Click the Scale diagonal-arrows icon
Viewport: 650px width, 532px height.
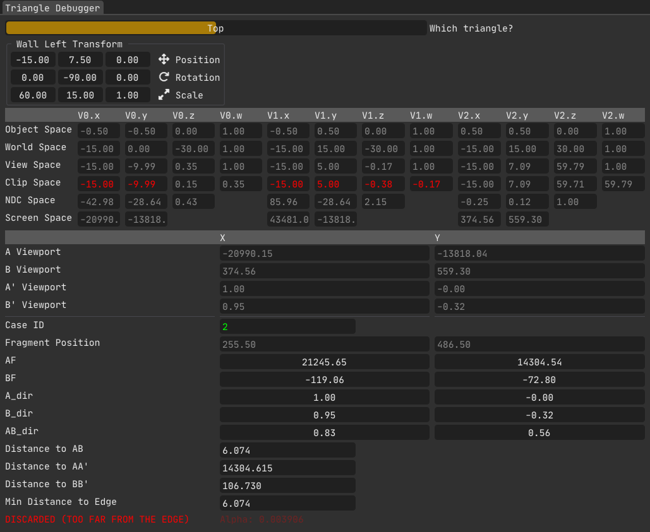[164, 95]
